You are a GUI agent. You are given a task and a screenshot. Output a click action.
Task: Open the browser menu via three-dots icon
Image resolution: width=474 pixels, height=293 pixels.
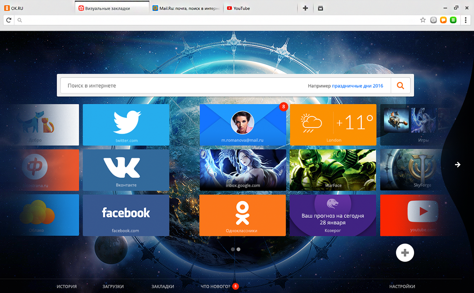pos(466,20)
